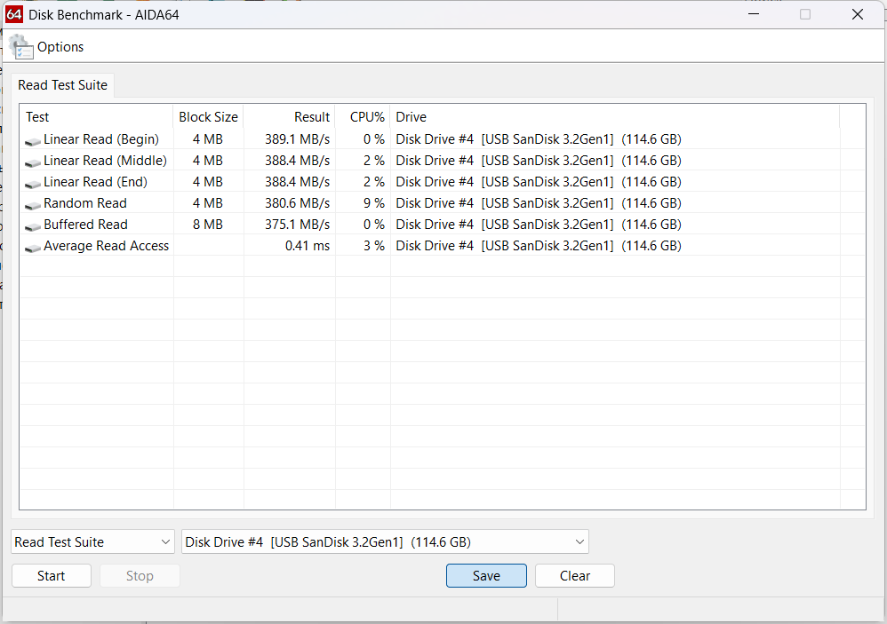The height and width of the screenshot is (624, 887).
Task: Click the CPU% column header
Action: pyautogui.click(x=363, y=117)
